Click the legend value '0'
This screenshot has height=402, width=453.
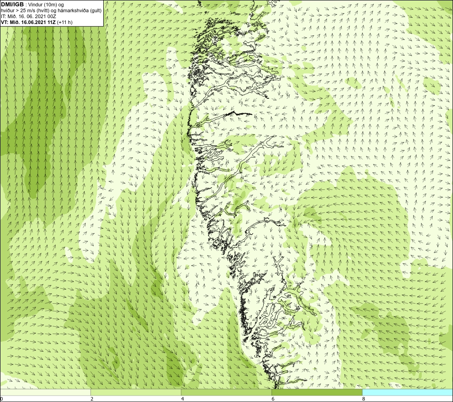tap(1, 399)
